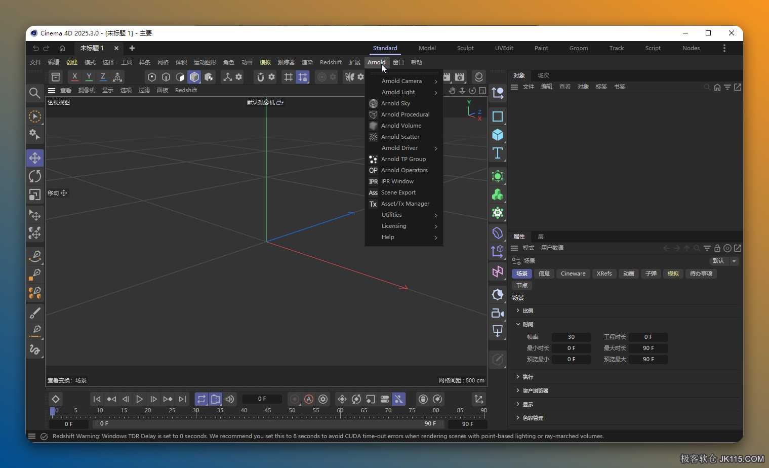Image resolution: width=769 pixels, height=468 pixels.
Task: Open the 信息 attribute tab
Action: (x=544, y=274)
